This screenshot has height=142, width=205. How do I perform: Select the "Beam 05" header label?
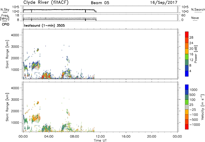100,3
